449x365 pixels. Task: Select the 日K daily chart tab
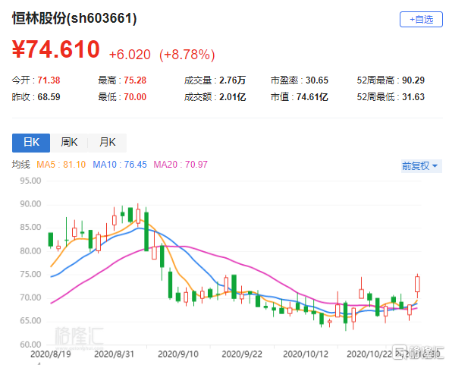point(31,143)
